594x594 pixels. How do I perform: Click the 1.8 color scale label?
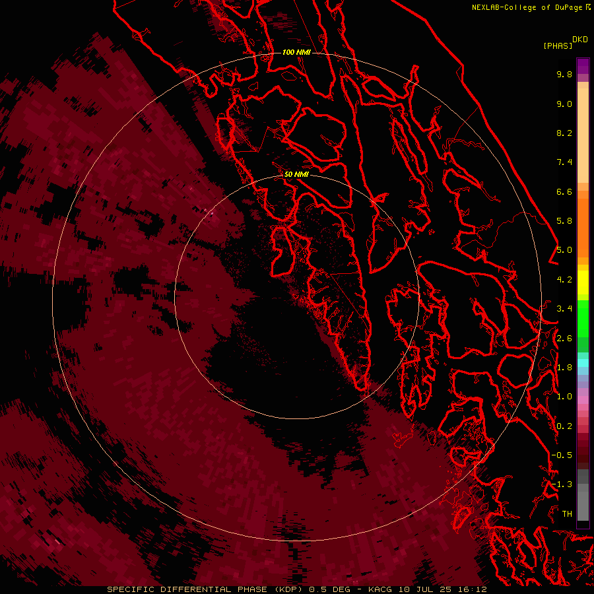(x=564, y=368)
